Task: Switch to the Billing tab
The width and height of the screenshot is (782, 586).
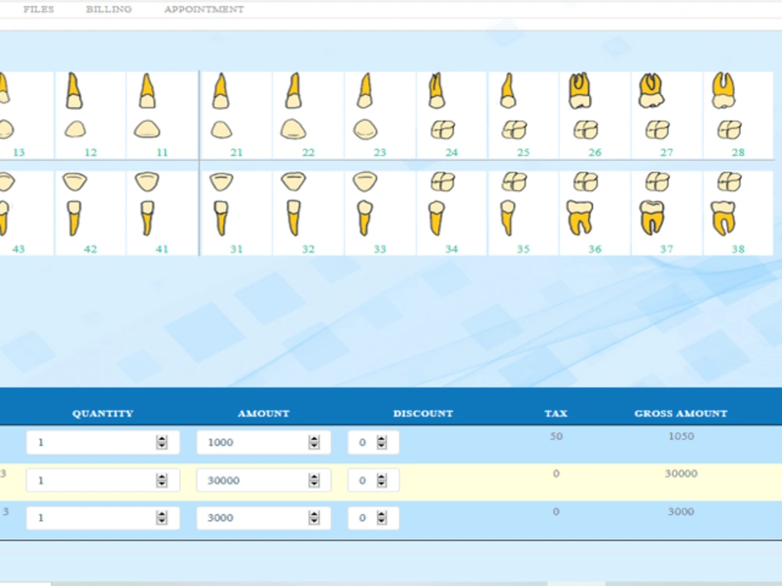Action: (x=109, y=9)
